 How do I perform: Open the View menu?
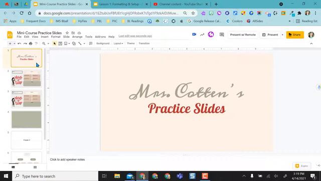pos(35,37)
